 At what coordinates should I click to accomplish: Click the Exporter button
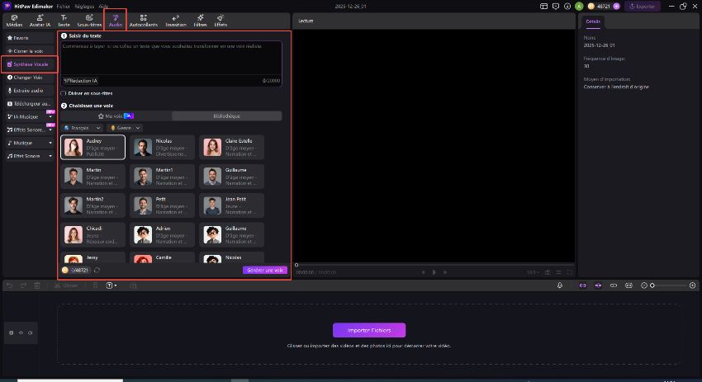click(x=643, y=7)
